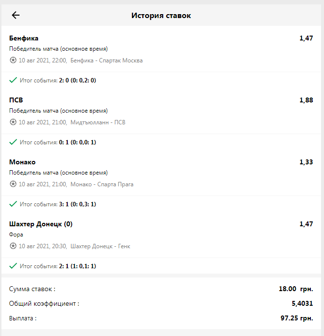Image resolution: width=324 pixels, height=336 pixels.
Task: Click the Монако - Спарта Прага match text
Action: click(x=102, y=184)
